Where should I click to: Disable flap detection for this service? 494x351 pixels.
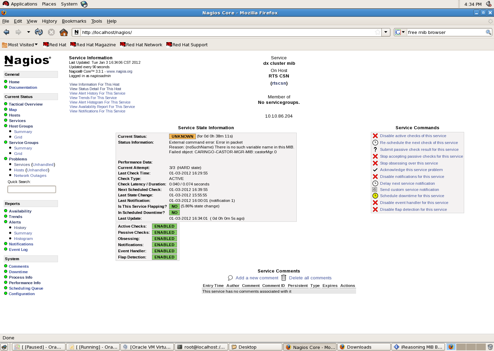413,209
